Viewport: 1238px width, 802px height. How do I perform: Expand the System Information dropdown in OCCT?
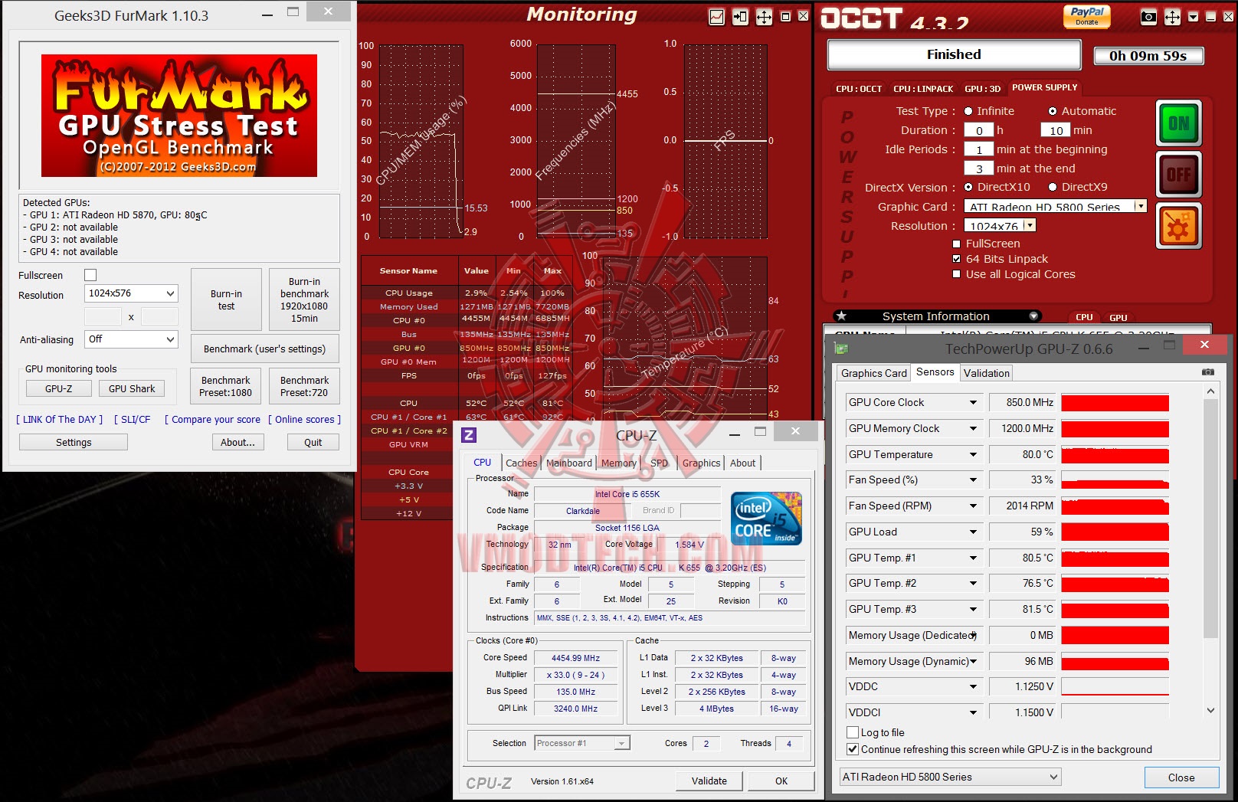(x=1033, y=316)
